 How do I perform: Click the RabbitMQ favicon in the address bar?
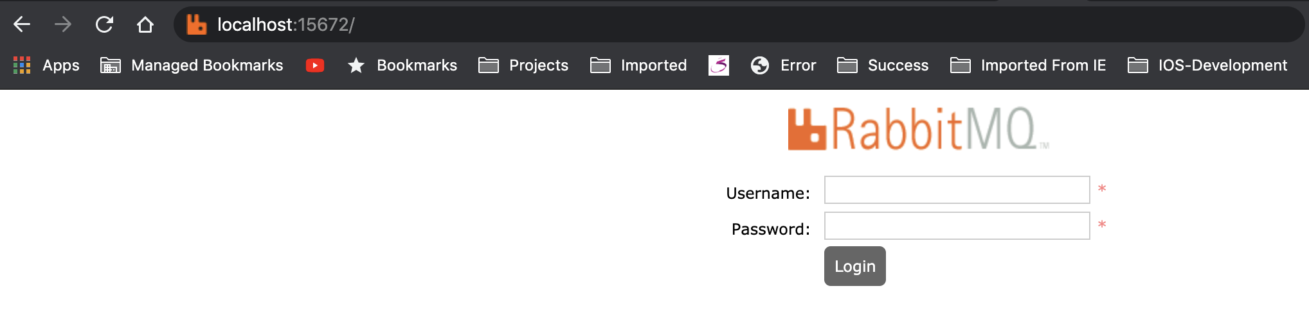coord(196,25)
